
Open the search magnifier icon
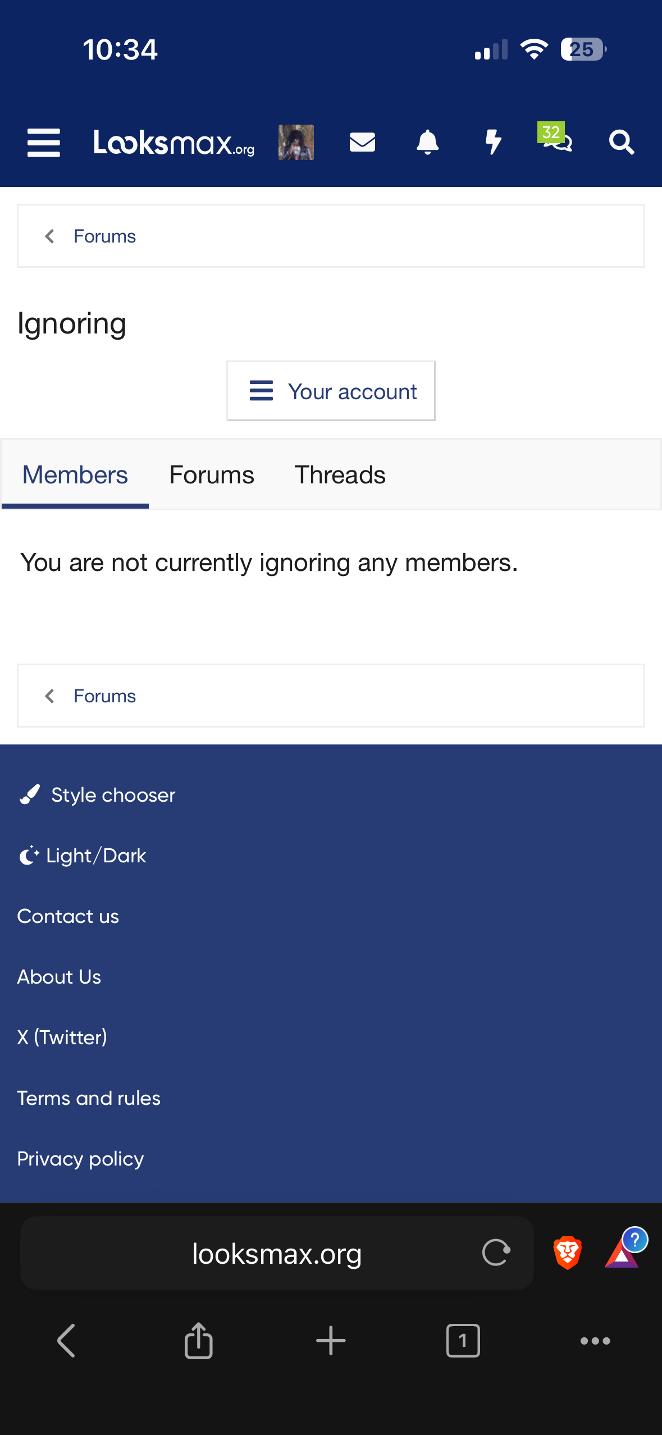pos(622,142)
